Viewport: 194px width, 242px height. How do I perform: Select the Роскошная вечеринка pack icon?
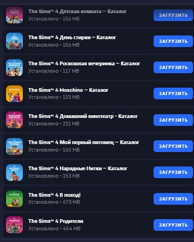(14, 68)
